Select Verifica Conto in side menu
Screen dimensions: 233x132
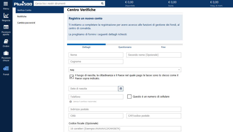click(x=24, y=10)
